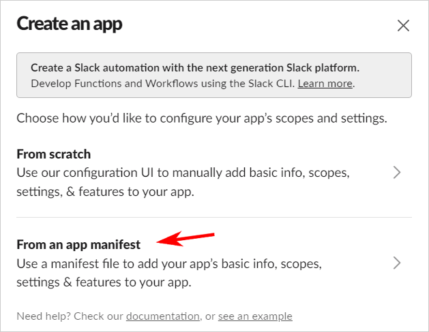Image resolution: width=429 pixels, height=332 pixels.
Task: Click the divider line between the two options
Action: pos(214,218)
